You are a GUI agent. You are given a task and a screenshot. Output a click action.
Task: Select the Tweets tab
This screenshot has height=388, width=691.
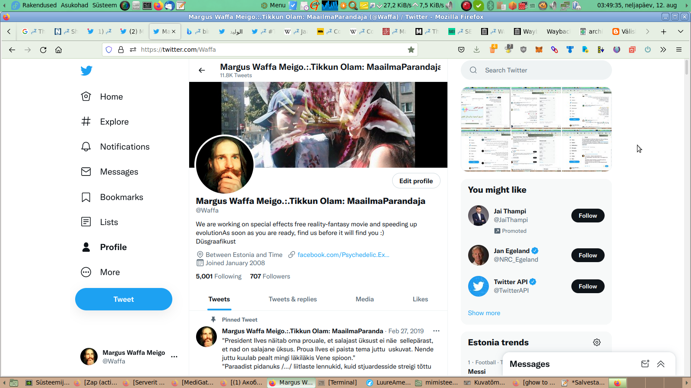click(x=219, y=299)
